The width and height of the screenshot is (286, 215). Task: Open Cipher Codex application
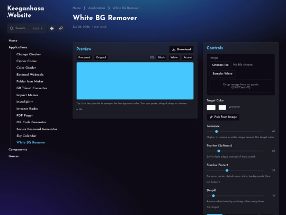tap(26, 61)
